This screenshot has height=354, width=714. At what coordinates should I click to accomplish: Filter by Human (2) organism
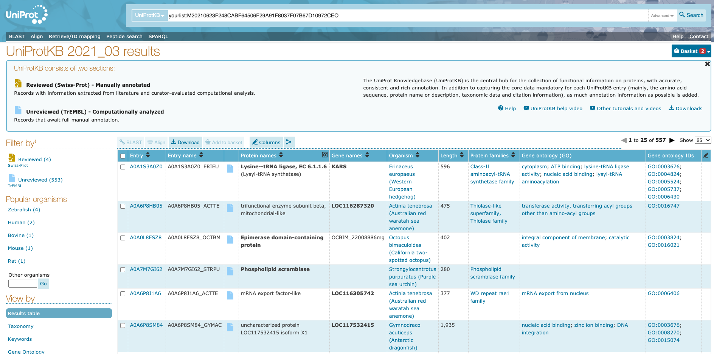pyautogui.click(x=21, y=223)
